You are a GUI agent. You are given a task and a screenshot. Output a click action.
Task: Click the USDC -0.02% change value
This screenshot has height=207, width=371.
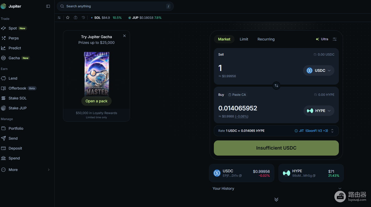[264, 176]
